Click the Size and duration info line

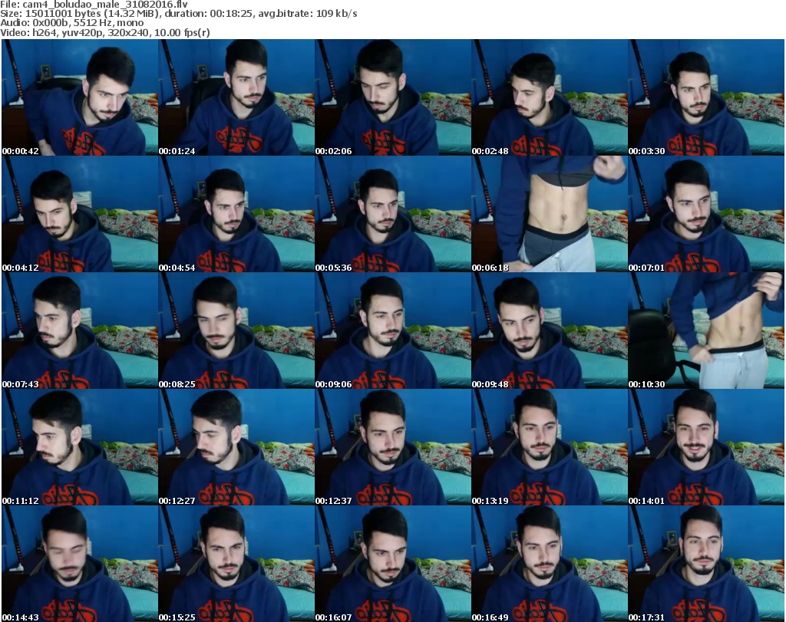[178, 14]
